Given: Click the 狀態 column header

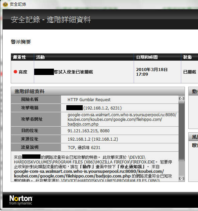Looking at the screenshot, I should click(190, 57).
